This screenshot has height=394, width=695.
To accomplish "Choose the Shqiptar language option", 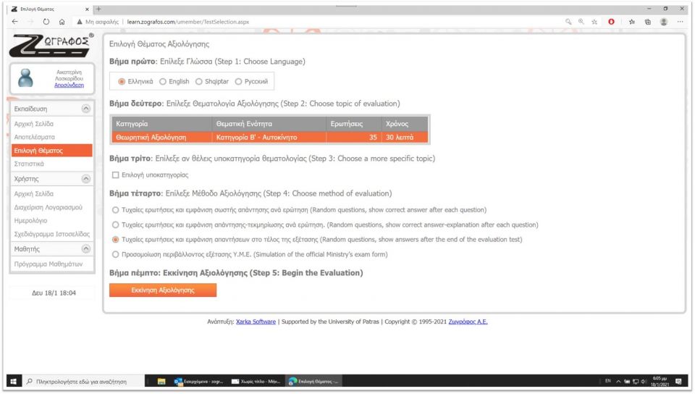I will click(199, 82).
